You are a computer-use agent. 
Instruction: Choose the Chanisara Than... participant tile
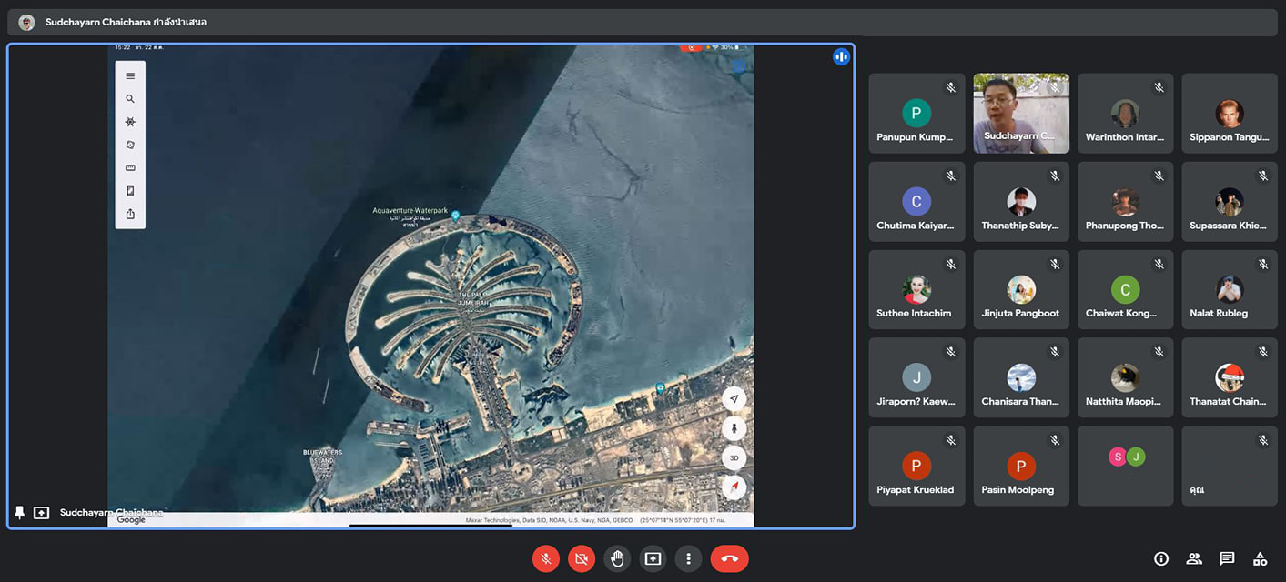[x=1021, y=377]
